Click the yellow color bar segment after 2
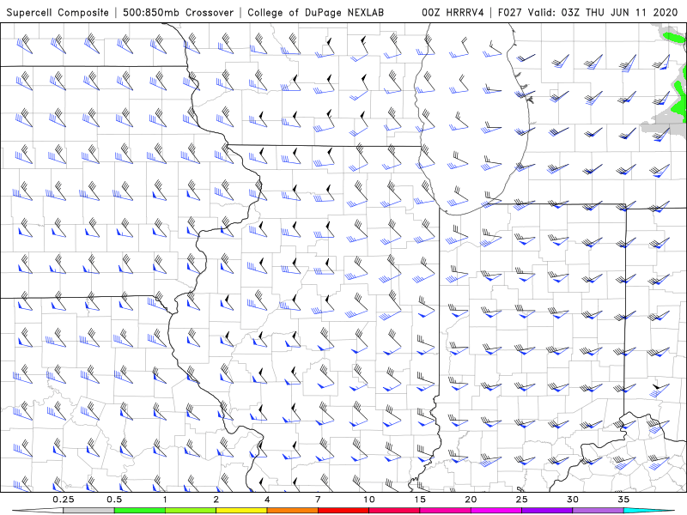The image size is (687, 515). [x=241, y=511]
